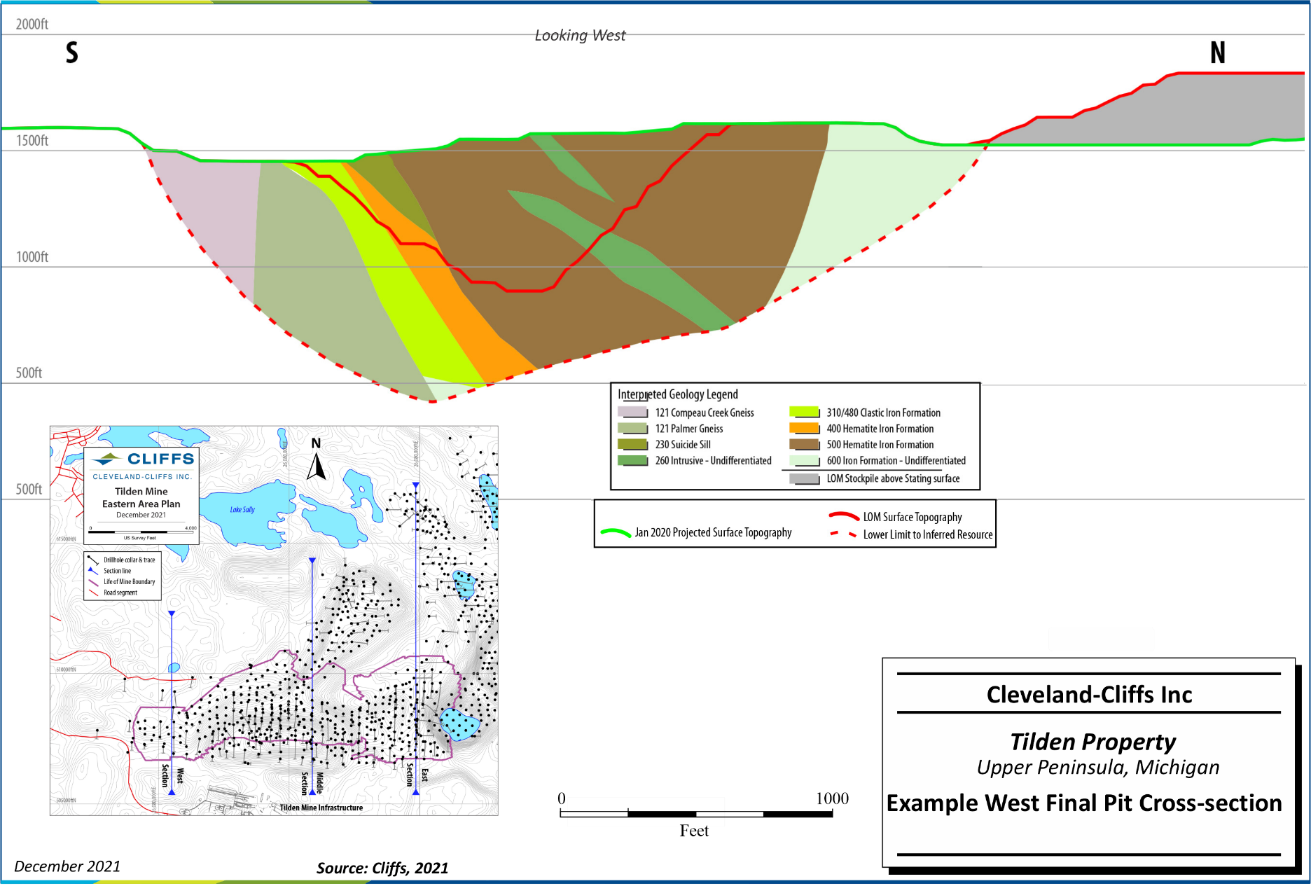The width and height of the screenshot is (1311, 886).
Task: Click the 'December 2021' footer date
Action: click(67, 866)
